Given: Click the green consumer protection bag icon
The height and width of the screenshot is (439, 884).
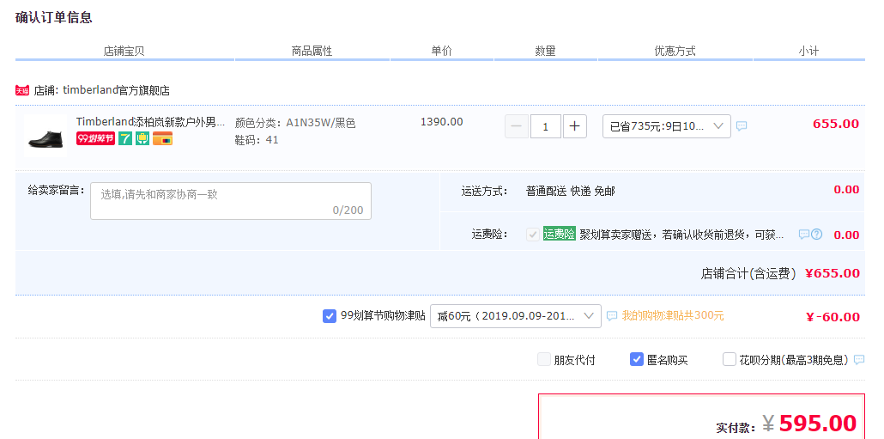Looking at the screenshot, I should (142, 138).
